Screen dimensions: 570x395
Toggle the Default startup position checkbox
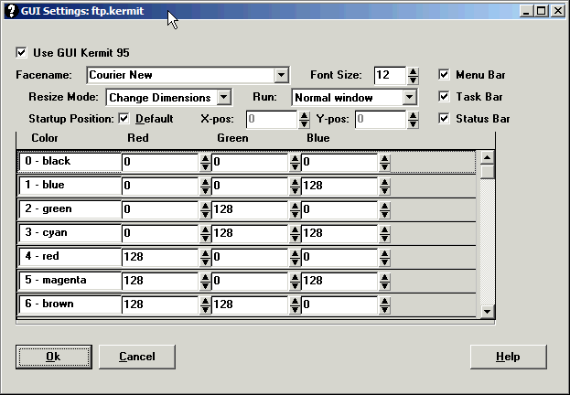coord(124,119)
